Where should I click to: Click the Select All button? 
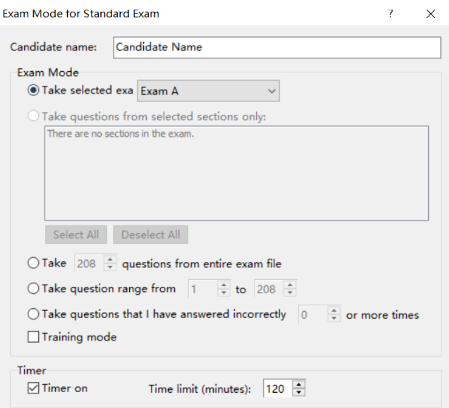click(x=76, y=235)
